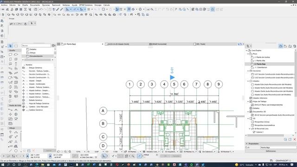This screenshot has height=167, width=297.
Task: Click the syringe inject parameters icon
Action: pos(61,9)
